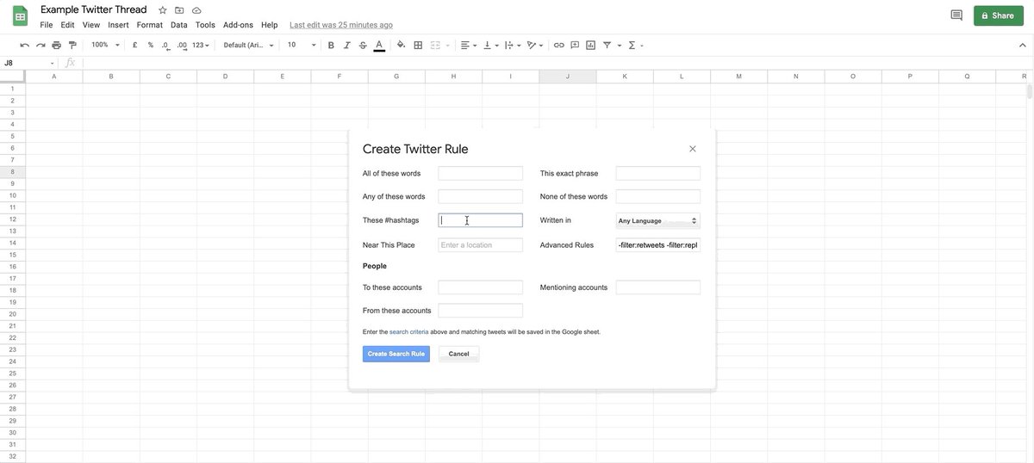Open the Insert menu
Viewport: 1034px width, 463px height.
click(x=118, y=25)
